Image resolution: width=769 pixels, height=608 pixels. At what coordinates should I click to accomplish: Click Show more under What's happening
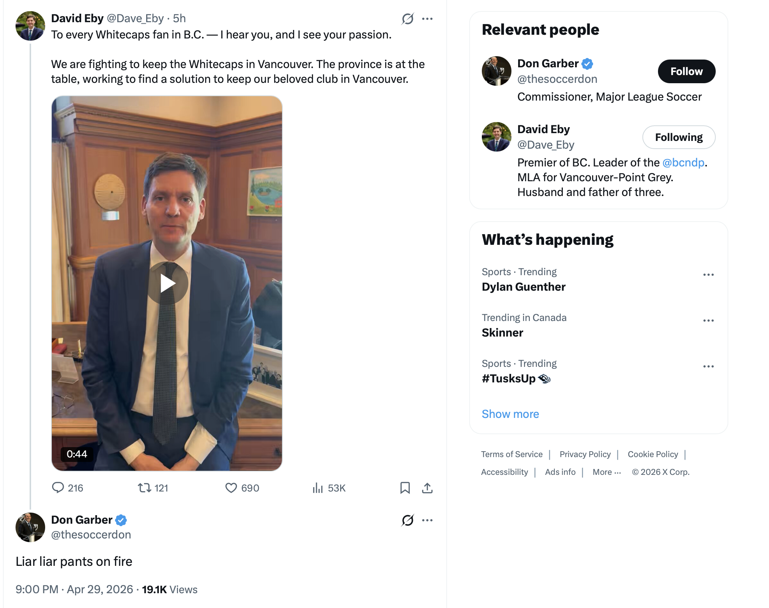tap(510, 414)
